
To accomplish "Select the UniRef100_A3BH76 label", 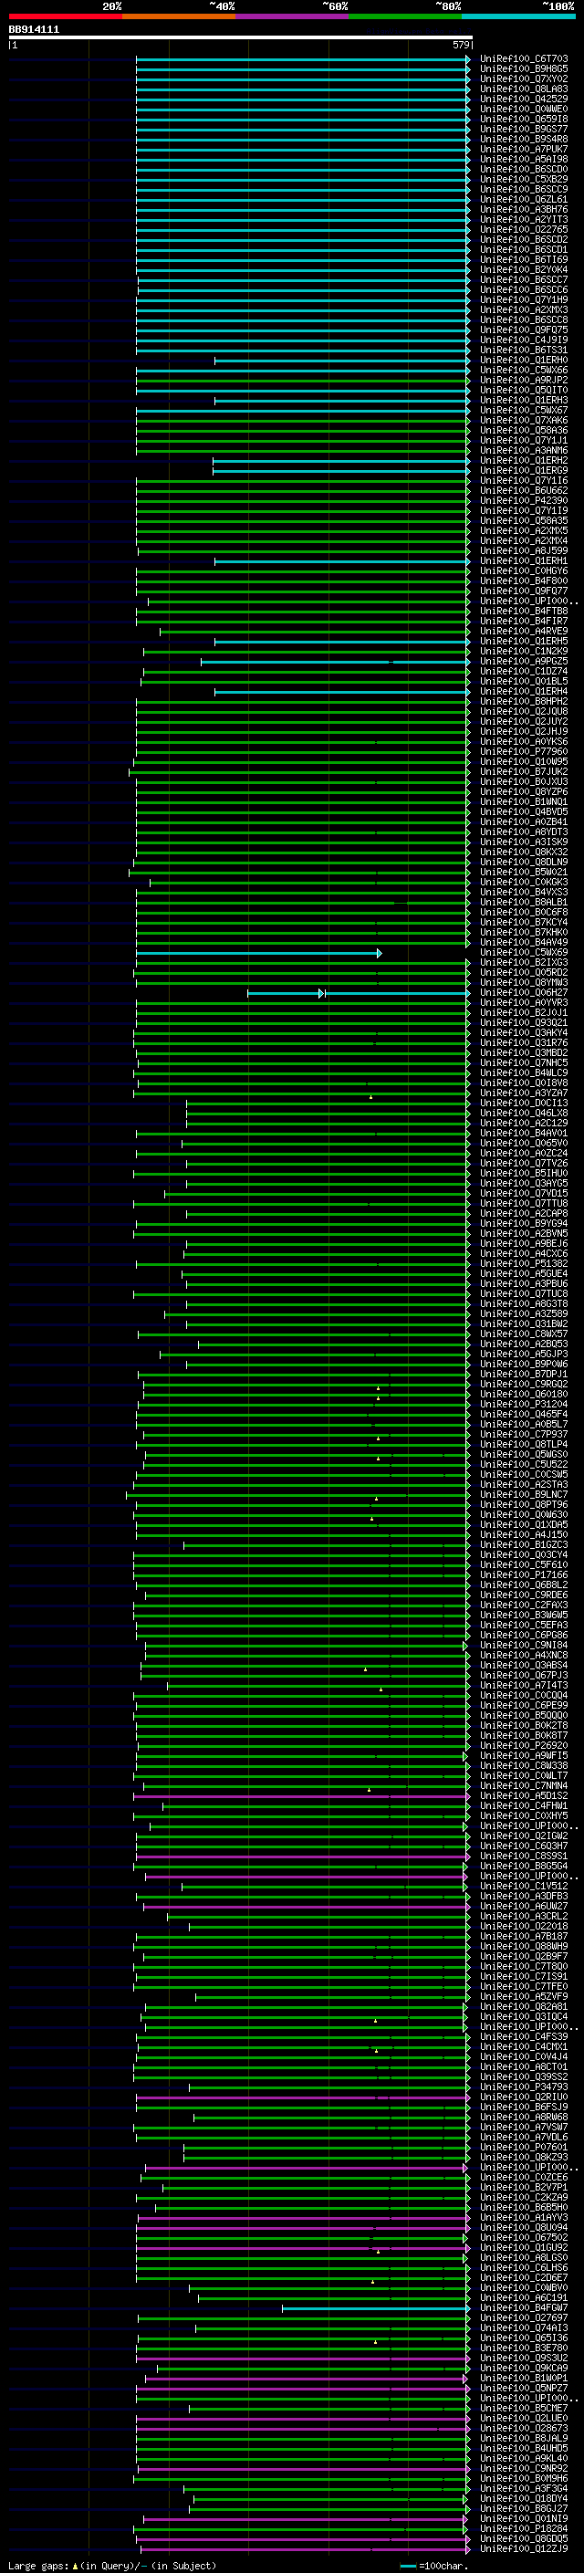I will [x=524, y=210].
